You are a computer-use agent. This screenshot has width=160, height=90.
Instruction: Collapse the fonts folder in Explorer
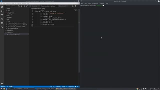(8, 8)
